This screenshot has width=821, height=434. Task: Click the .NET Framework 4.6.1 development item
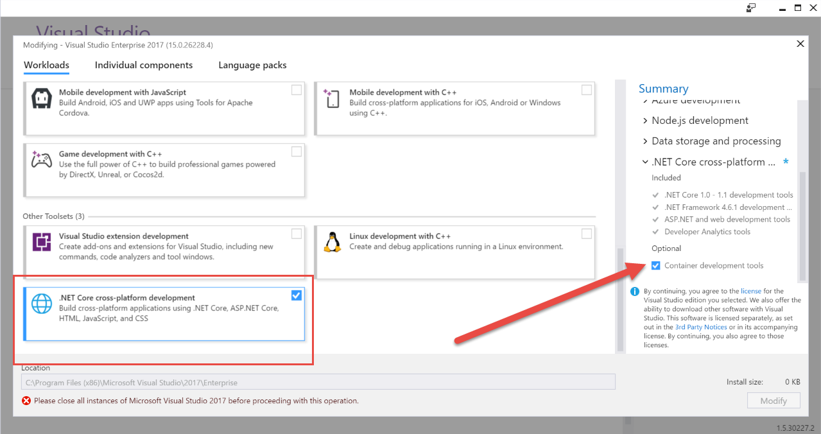(729, 207)
